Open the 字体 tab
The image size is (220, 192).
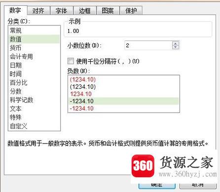click(62, 11)
